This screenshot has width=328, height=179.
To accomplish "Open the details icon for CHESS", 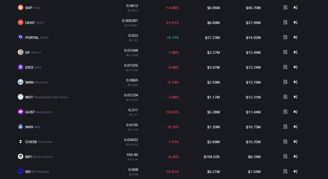I will pos(285,142).
